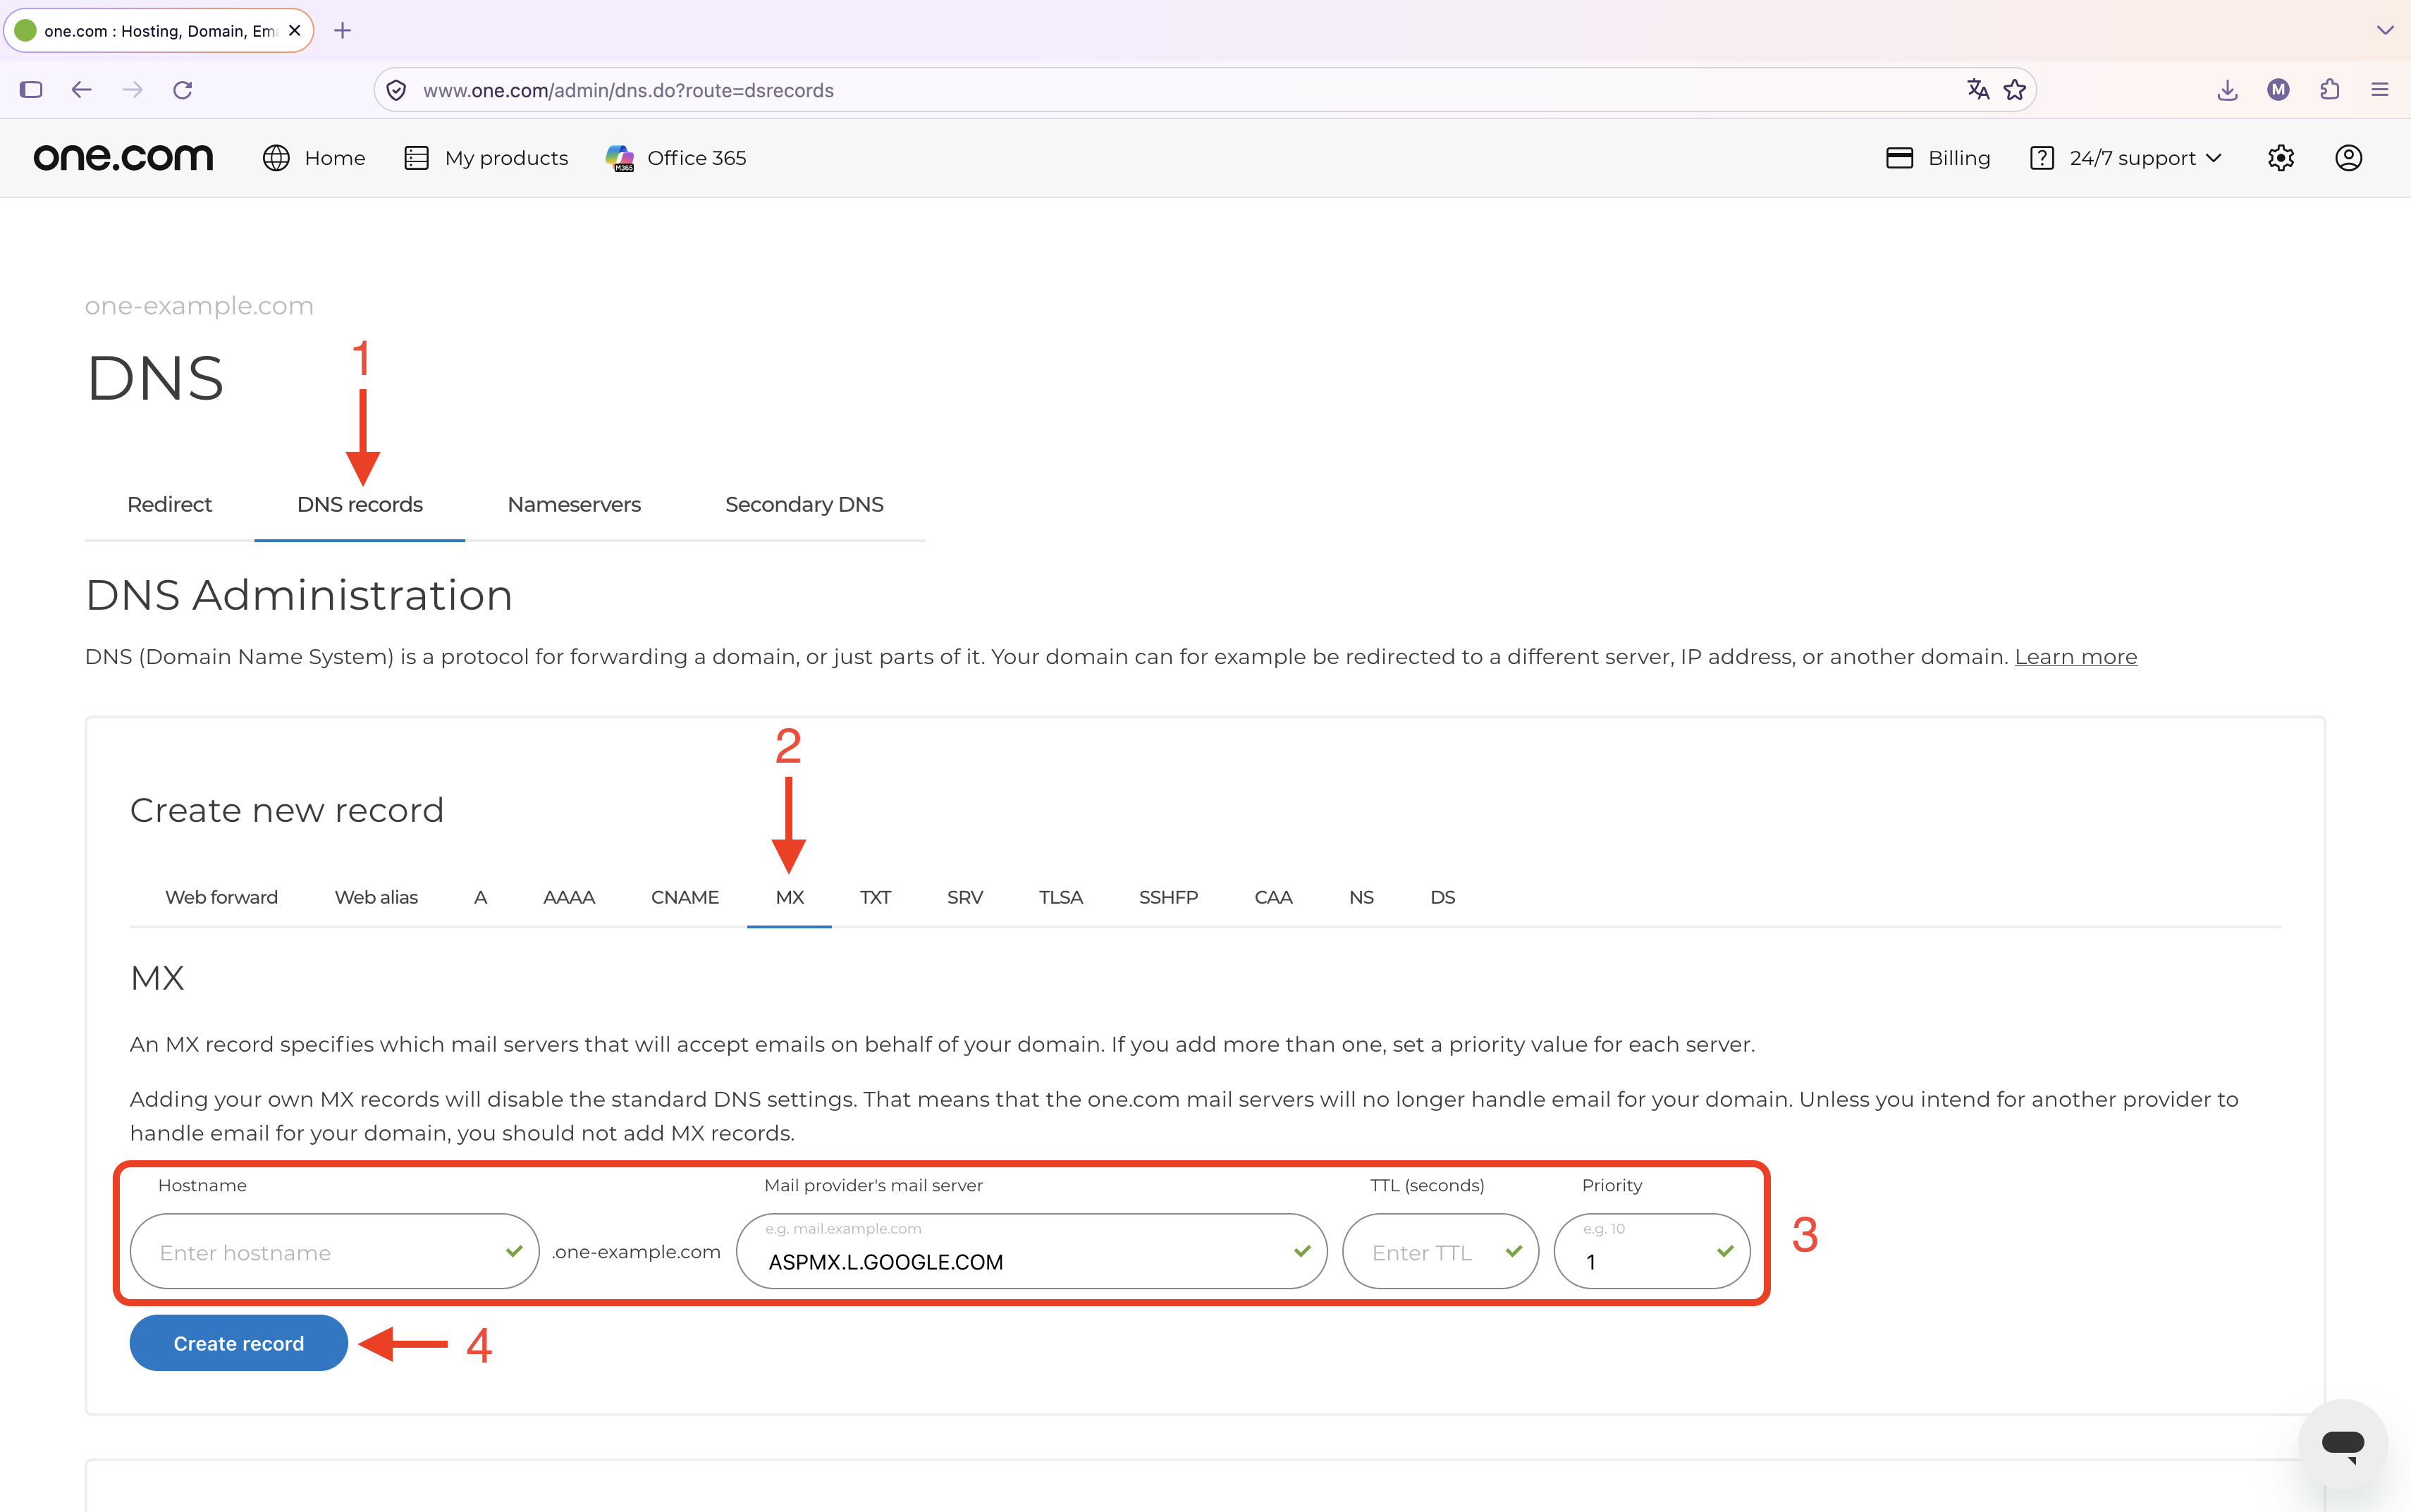Open the Learn more link
This screenshot has width=2411, height=1512.
(x=2076, y=657)
